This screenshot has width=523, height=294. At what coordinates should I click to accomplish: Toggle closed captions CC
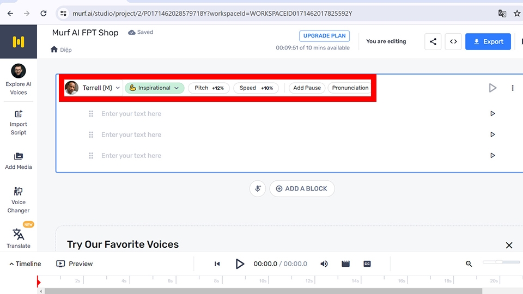(x=367, y=264)
